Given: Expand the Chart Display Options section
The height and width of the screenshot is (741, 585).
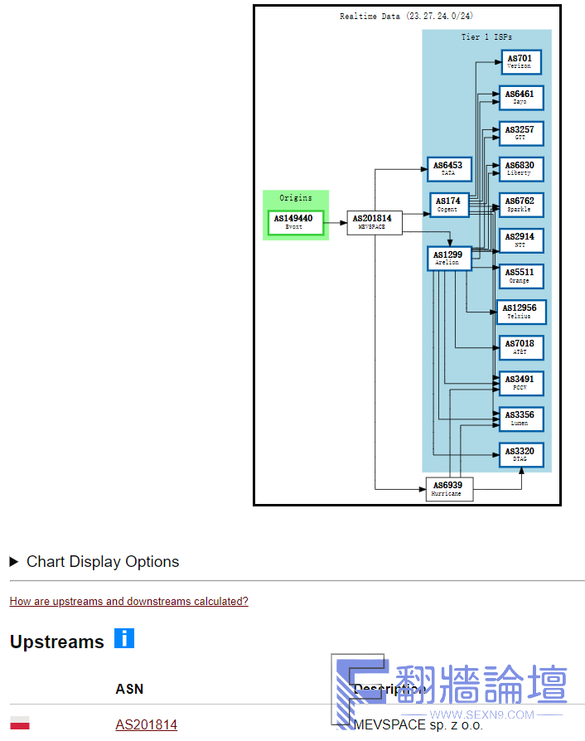Looking at the screenshot, I should (94, 561).
